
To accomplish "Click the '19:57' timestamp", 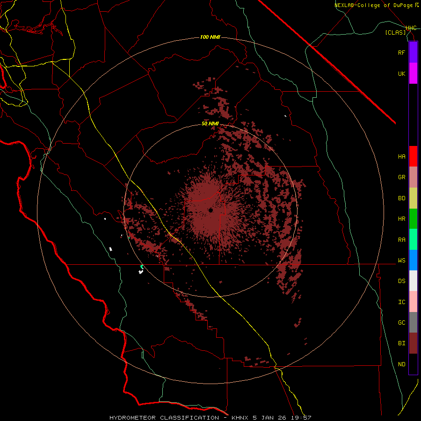I will coord(300,418).
